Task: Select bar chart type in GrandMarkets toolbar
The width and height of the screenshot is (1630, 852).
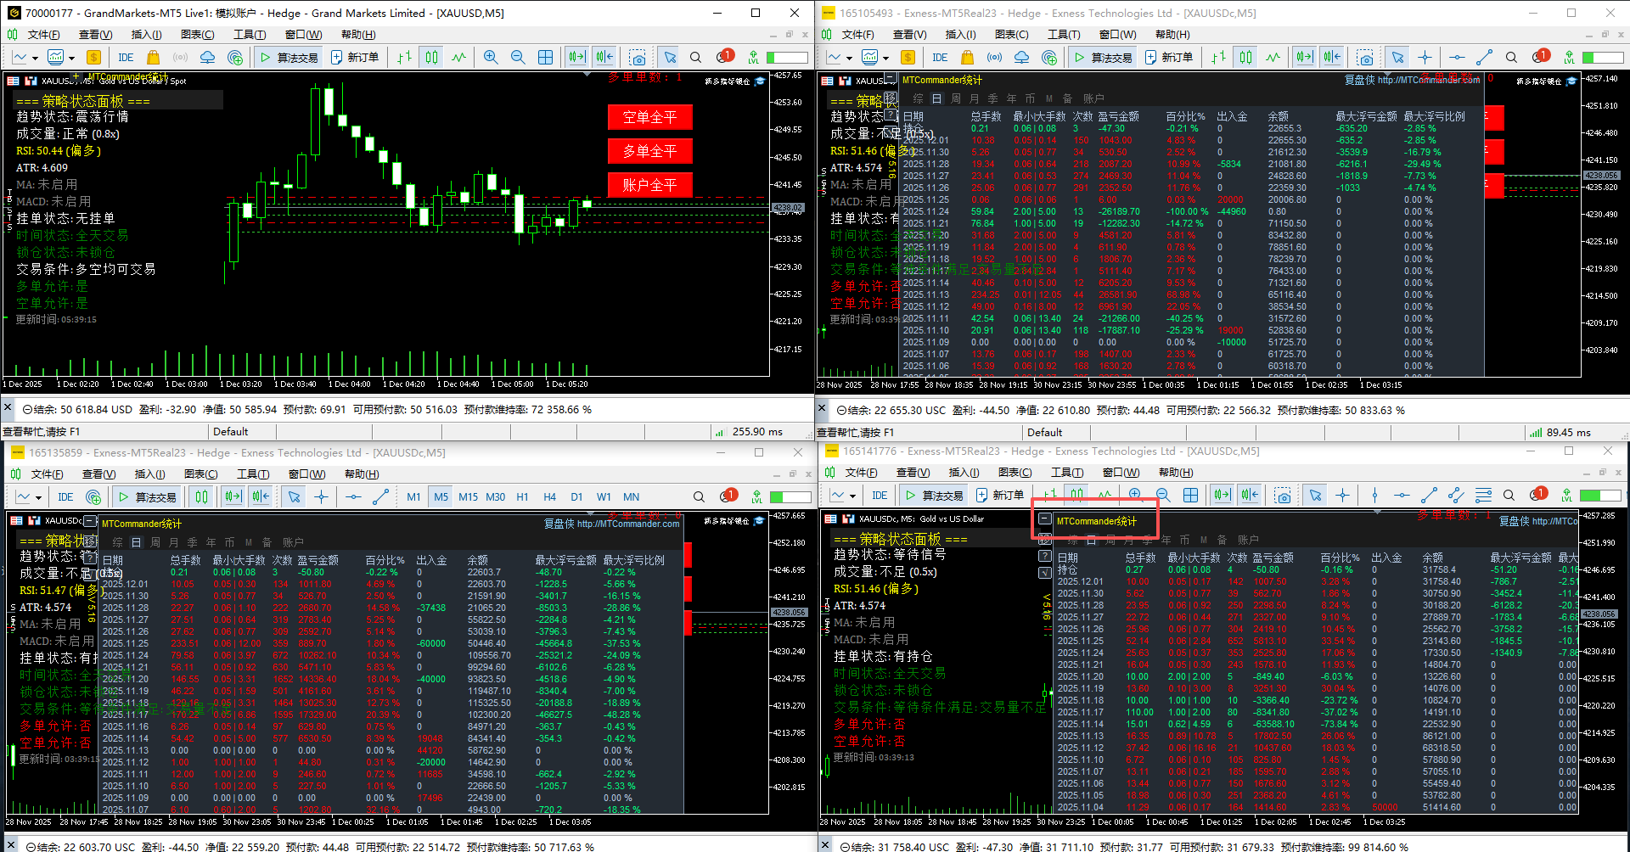Action: tap(404, 57)
